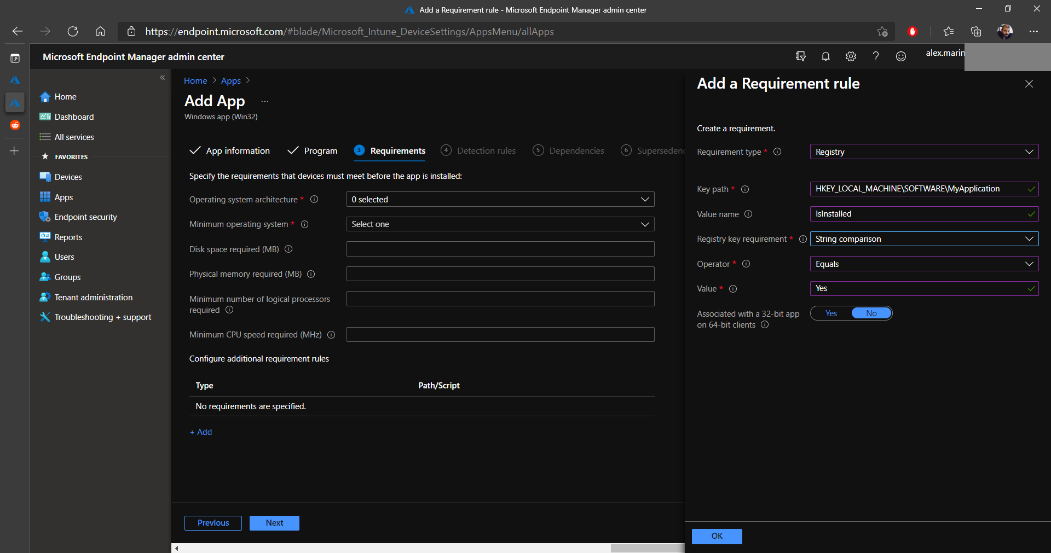The image size is (1051, 553).
Task: Open the feedback smiley icon
Action: click(901, 56)
